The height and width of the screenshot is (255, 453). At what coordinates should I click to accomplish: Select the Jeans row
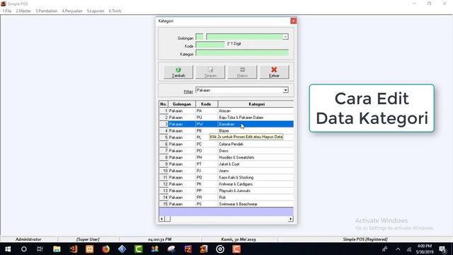(226, 171)
